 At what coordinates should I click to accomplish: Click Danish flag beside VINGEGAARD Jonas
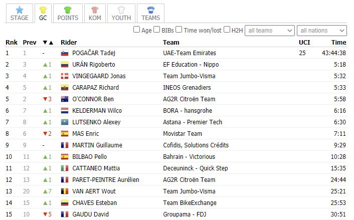(65, 76)
